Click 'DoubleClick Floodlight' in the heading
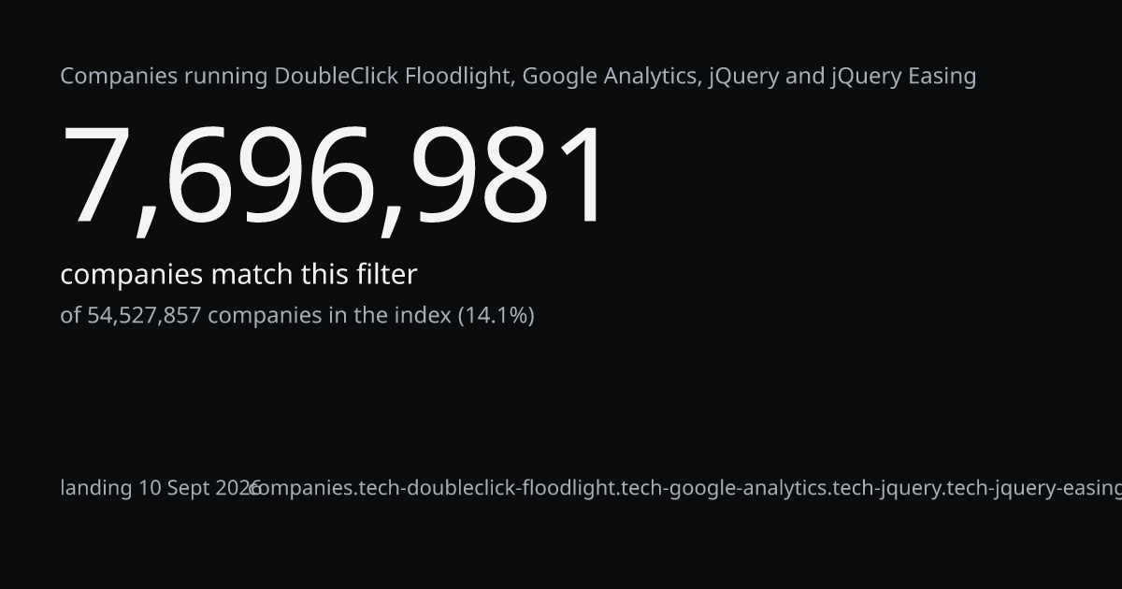 coord(393,77)
